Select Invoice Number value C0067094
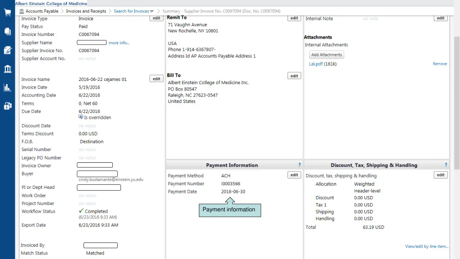This screenshot has height=259, width=460. [89, 34]
